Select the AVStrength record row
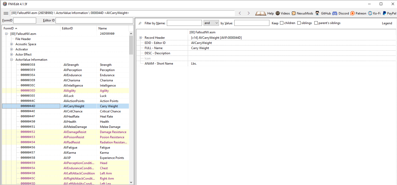397x185 pixels. tap(65, 65)
